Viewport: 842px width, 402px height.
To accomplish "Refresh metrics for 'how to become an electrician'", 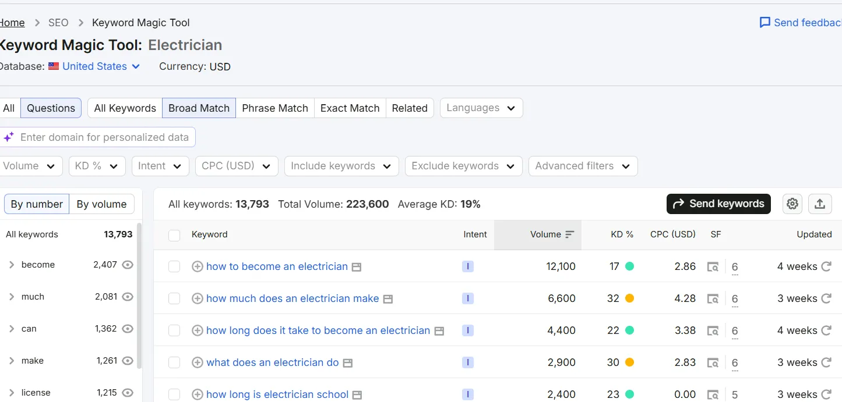I will (826, 266).
